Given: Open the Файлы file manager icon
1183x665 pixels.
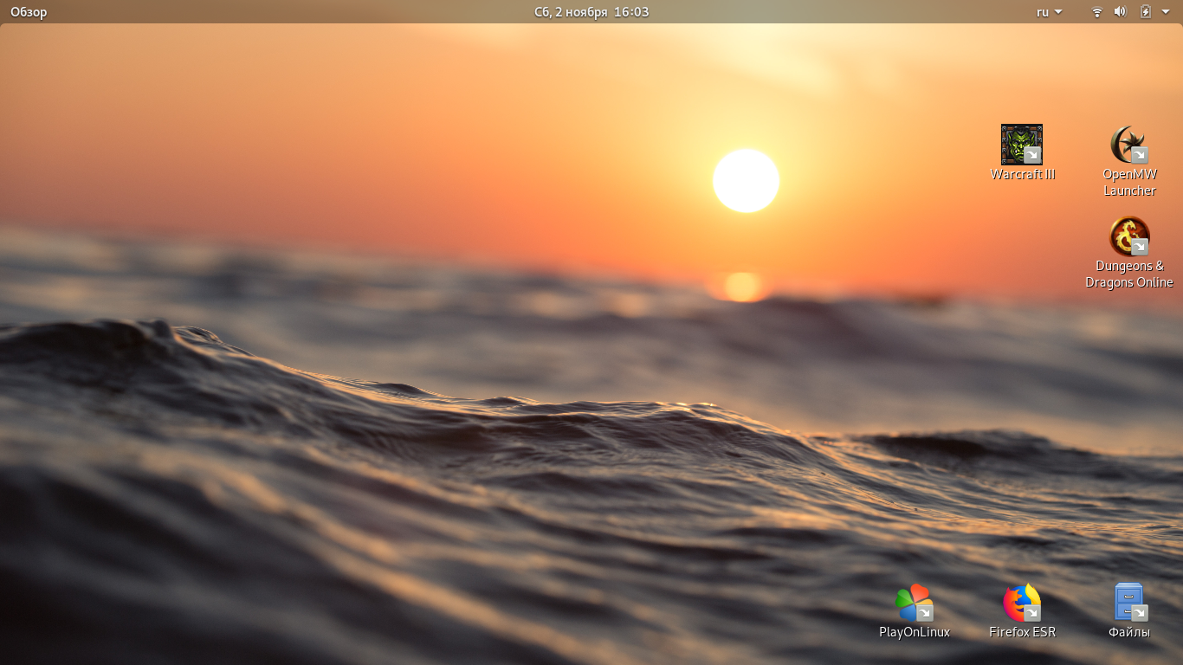Looking at the screenshot, I should [x=1129, y=603].
